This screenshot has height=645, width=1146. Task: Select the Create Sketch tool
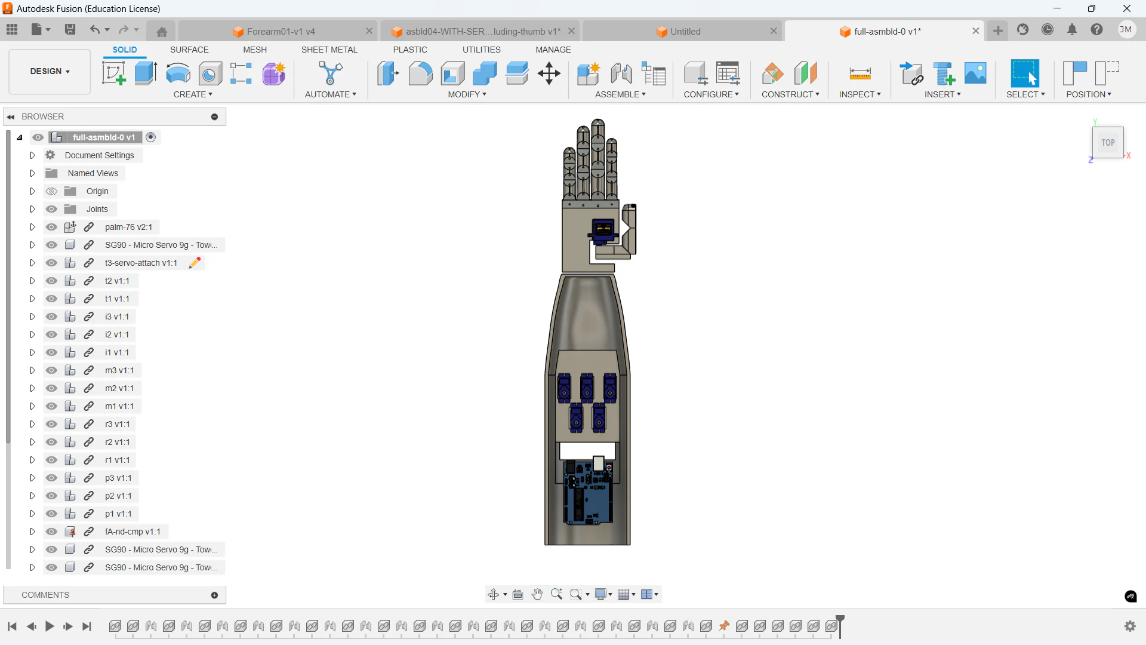click(x=113, y=73)
